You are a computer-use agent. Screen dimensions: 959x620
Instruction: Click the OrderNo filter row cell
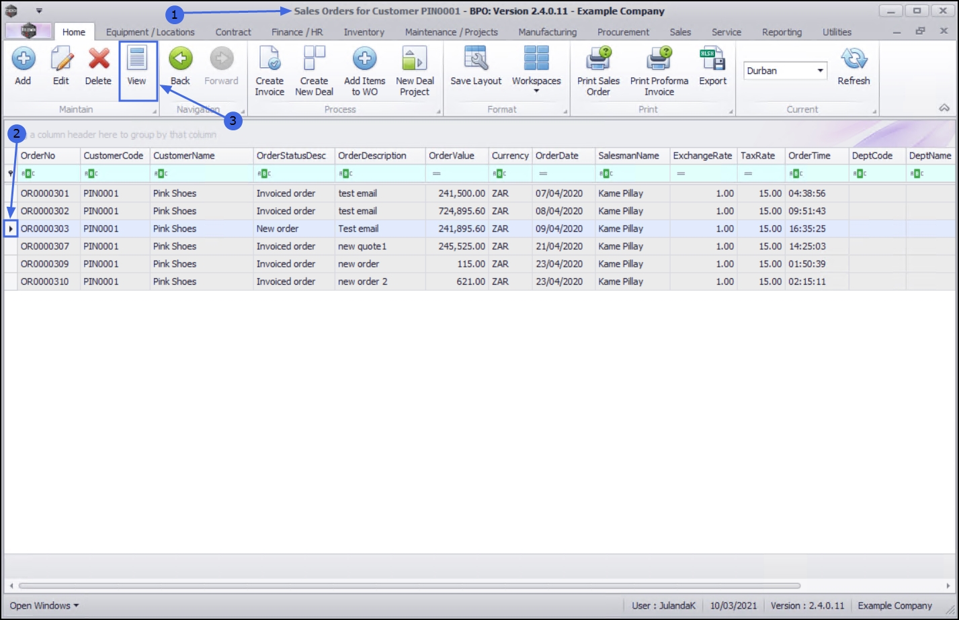pos(49,173)
